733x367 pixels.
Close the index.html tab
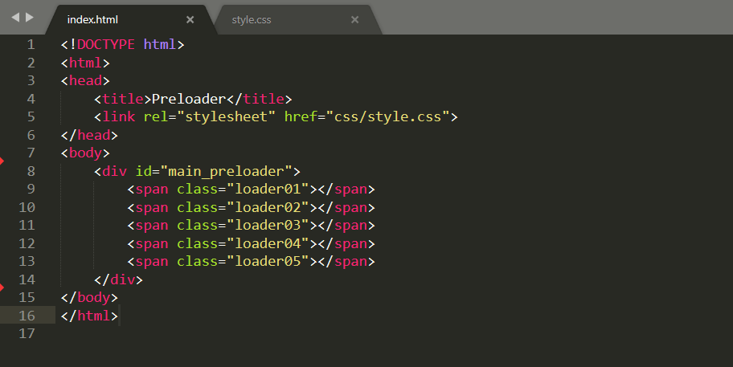[x=190, y=19]
